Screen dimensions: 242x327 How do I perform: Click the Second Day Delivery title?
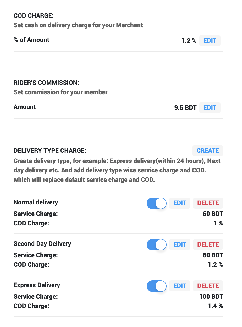tap(42, 244)
